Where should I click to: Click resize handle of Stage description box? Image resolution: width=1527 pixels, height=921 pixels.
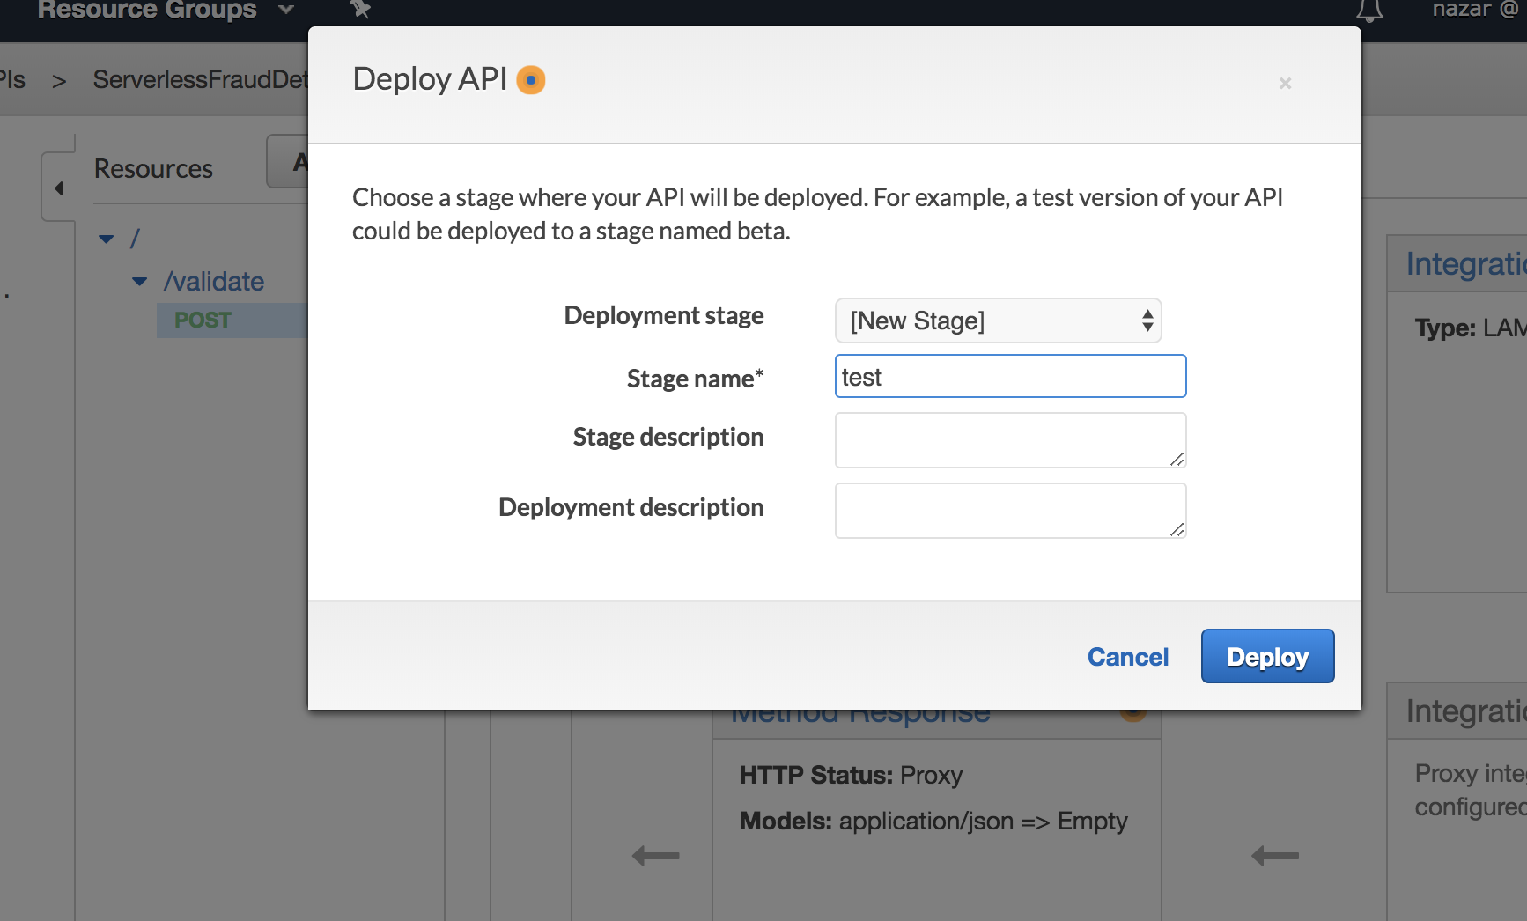[1177, 459]
